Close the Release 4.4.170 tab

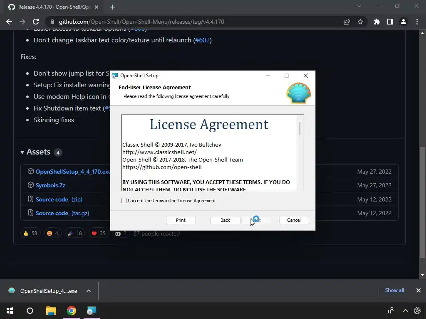[x=97, y=7]
